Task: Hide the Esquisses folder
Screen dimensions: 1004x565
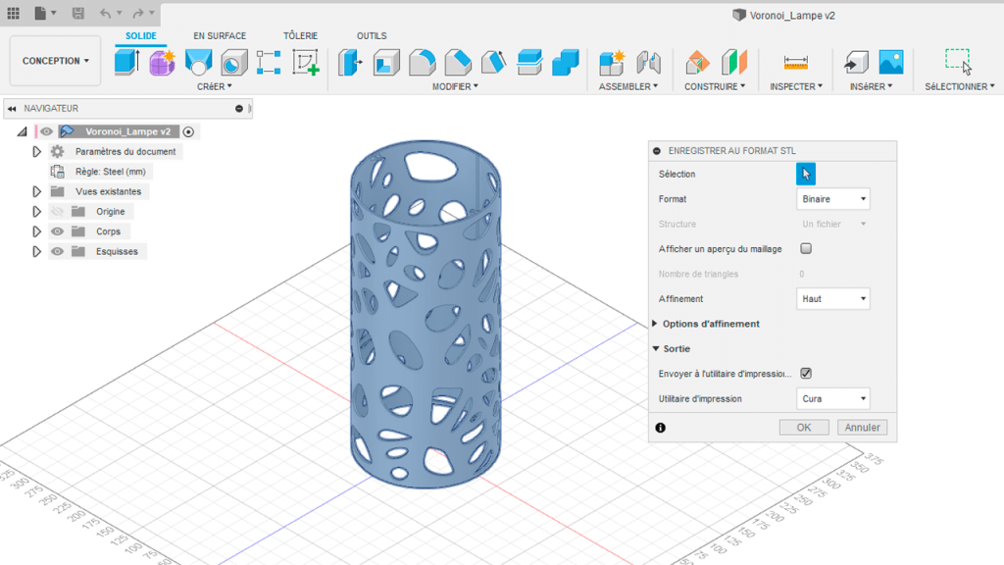Action: 58,252
